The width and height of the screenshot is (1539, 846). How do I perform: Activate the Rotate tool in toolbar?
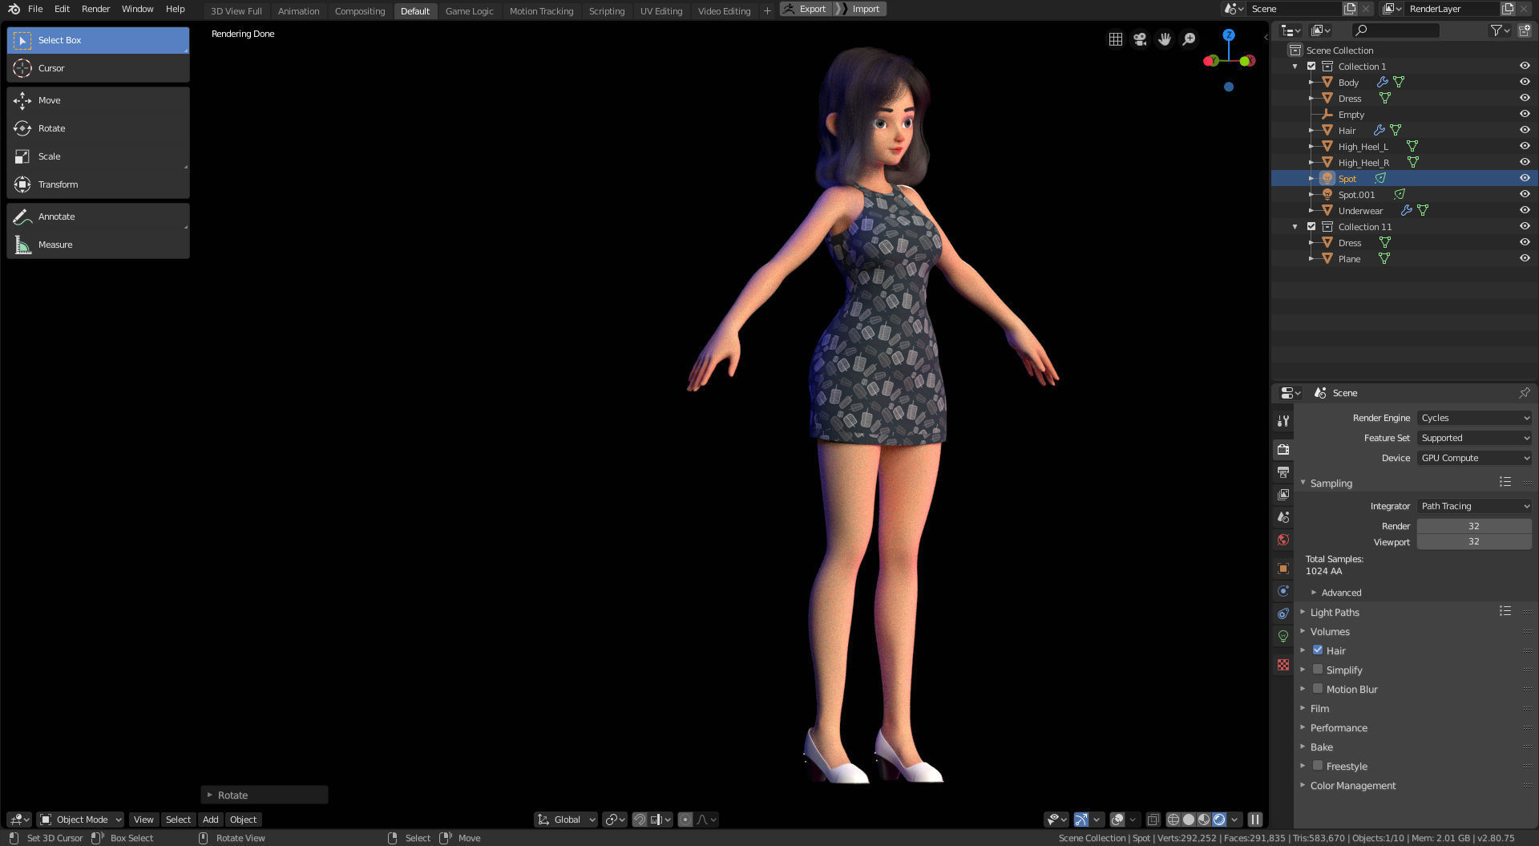98,128
